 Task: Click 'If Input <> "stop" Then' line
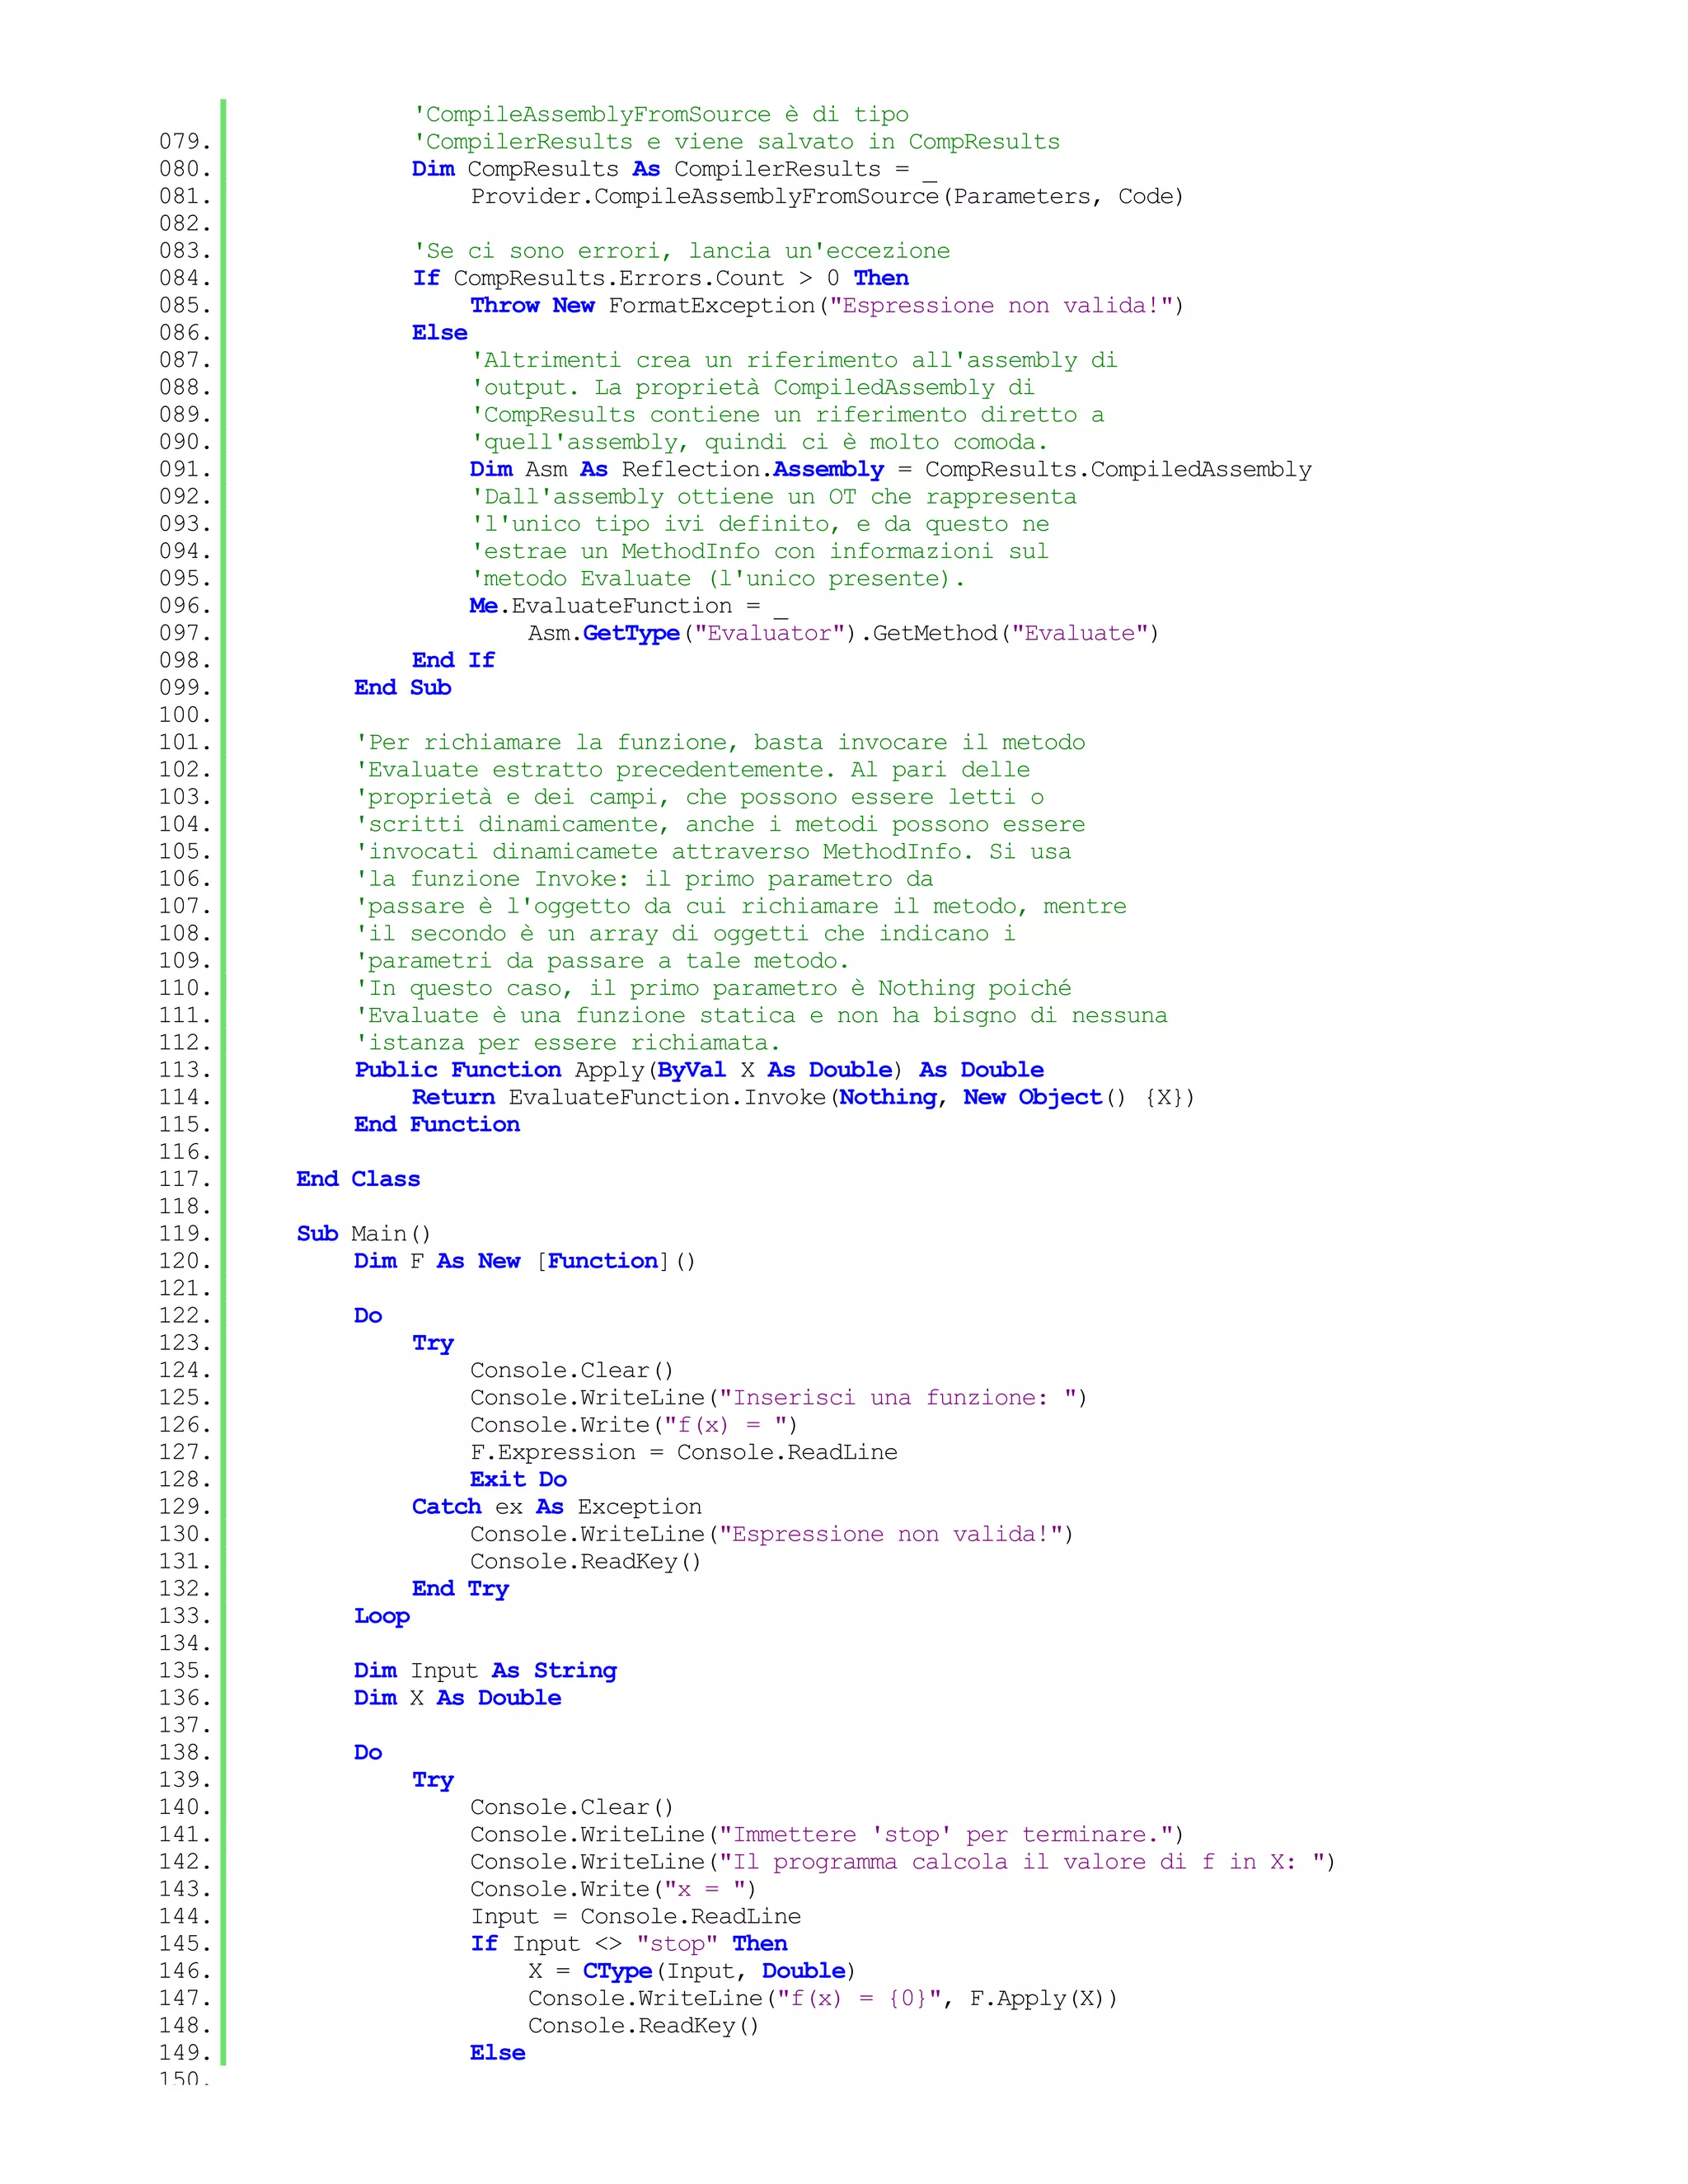(x=629, y=1944)
